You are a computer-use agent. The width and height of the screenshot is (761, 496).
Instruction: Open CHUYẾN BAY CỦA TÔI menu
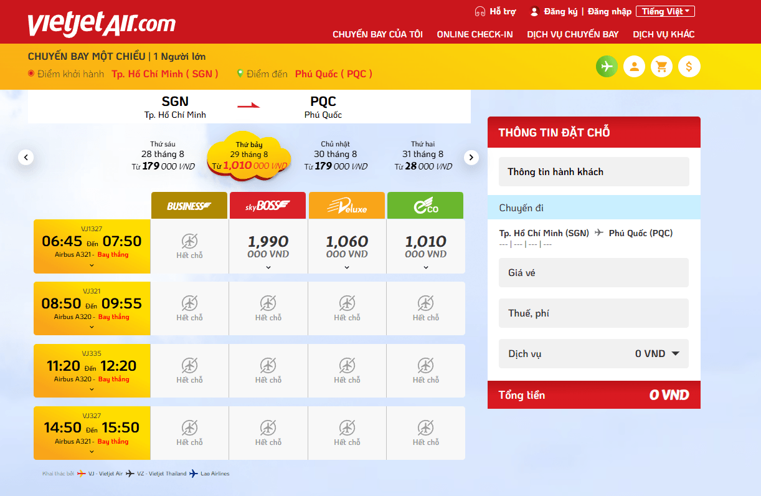(x=377, y=34)
